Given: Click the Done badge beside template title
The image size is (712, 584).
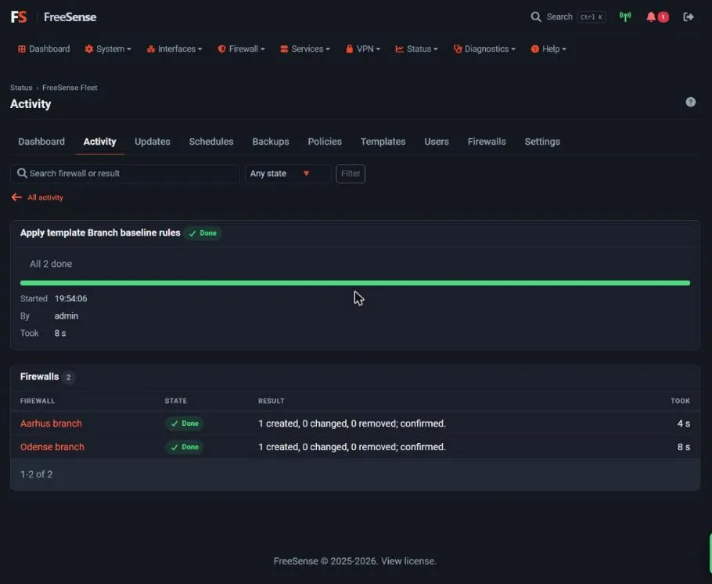Looking at the screenshot, I should 203,233.
